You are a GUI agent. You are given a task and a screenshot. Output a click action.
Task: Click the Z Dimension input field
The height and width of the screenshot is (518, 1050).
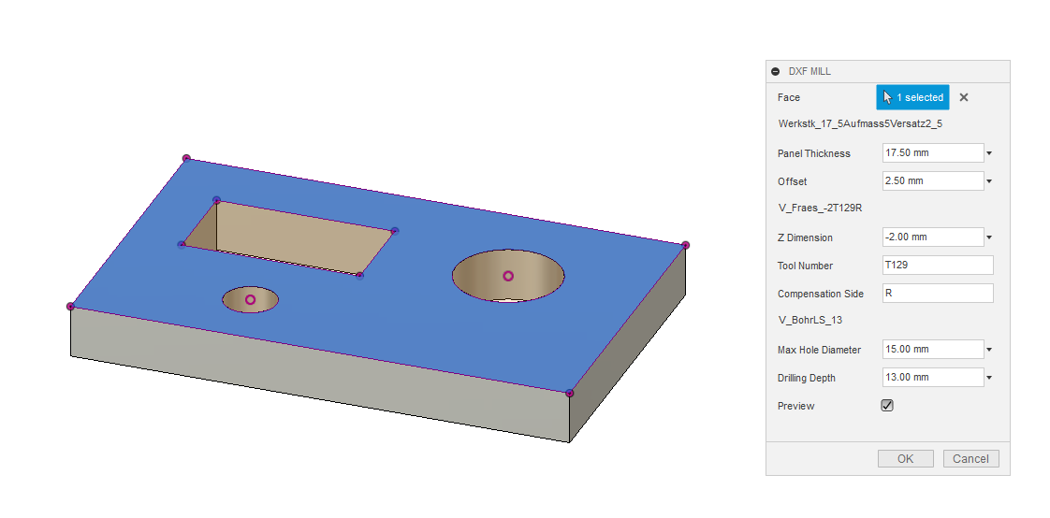932,237
